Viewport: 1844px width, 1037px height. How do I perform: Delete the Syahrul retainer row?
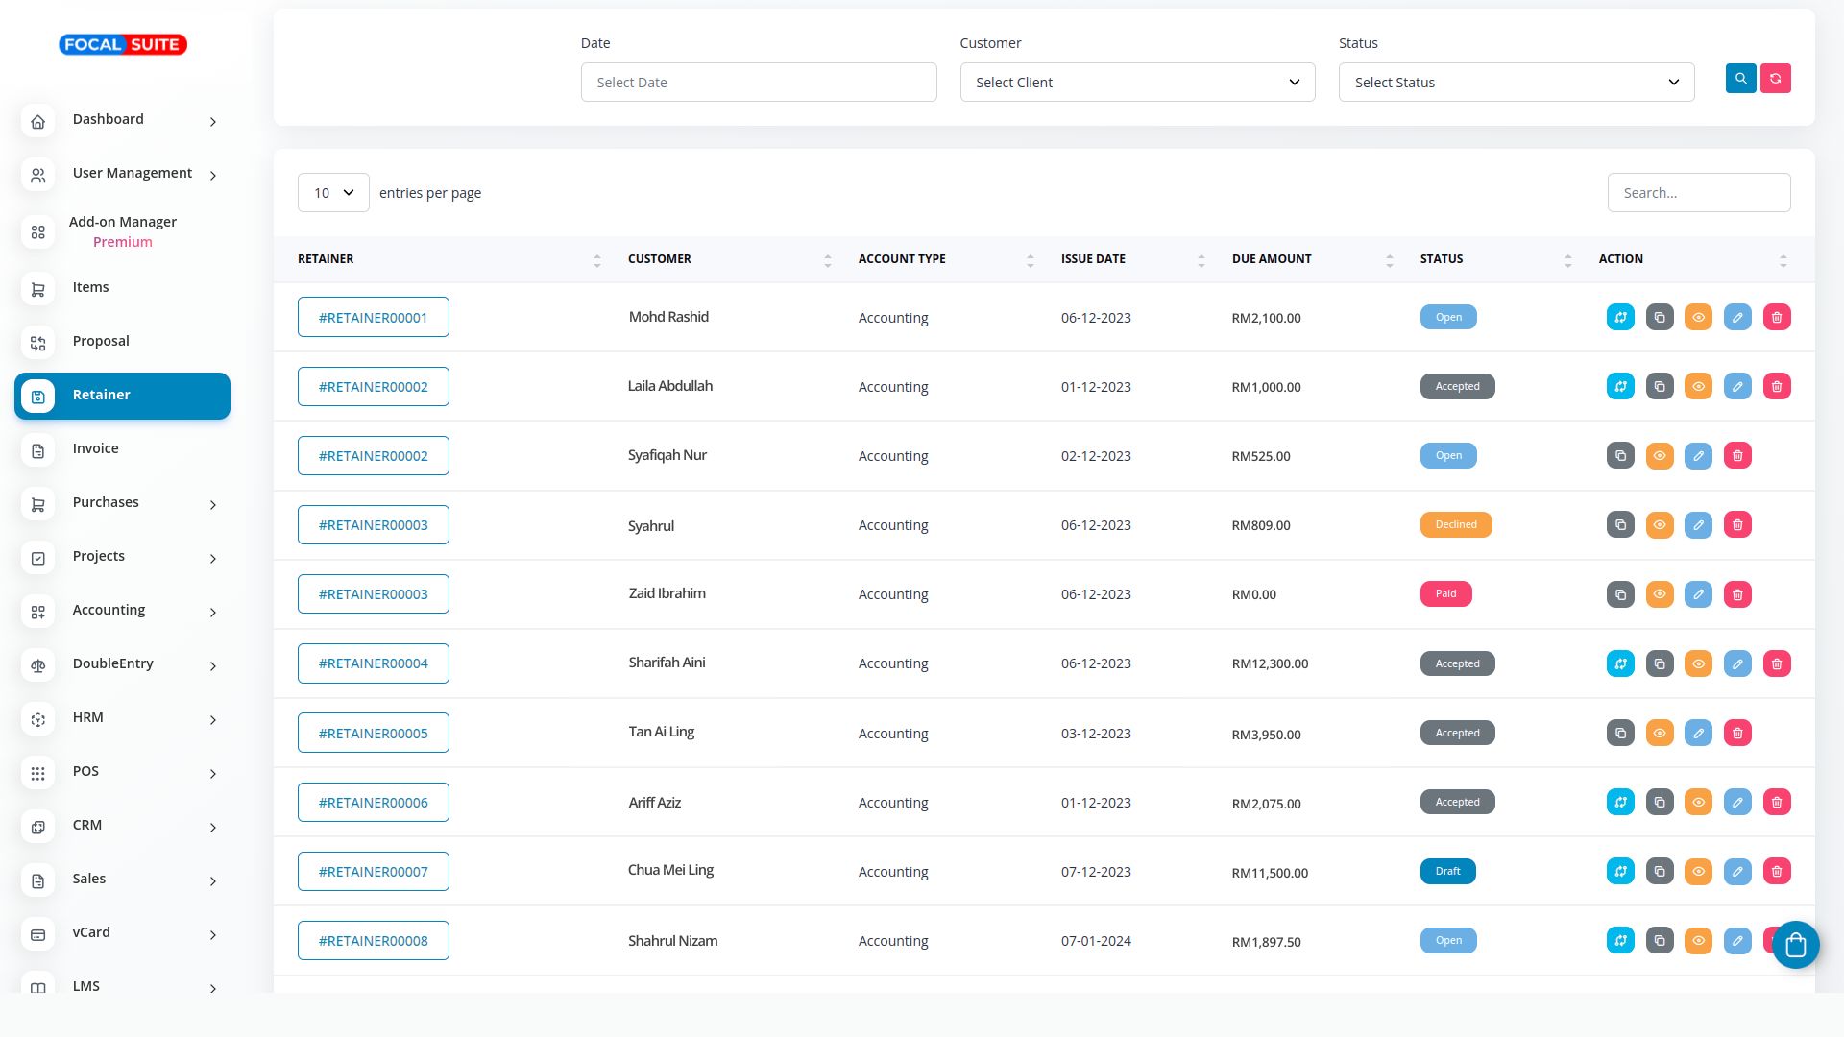click(1737, 525)
